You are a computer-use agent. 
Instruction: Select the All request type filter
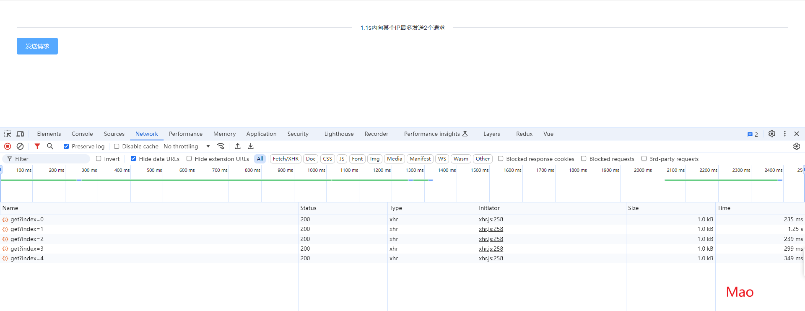click(x=260, y=159)
